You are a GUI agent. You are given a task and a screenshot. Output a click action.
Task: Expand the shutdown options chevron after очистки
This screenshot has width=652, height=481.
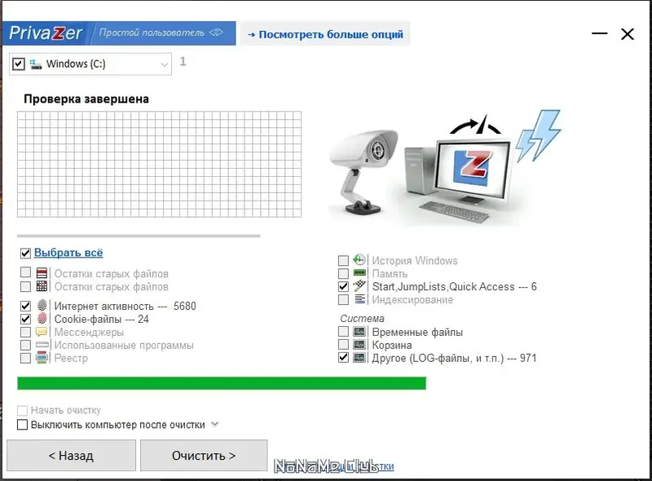coord(215,425)
